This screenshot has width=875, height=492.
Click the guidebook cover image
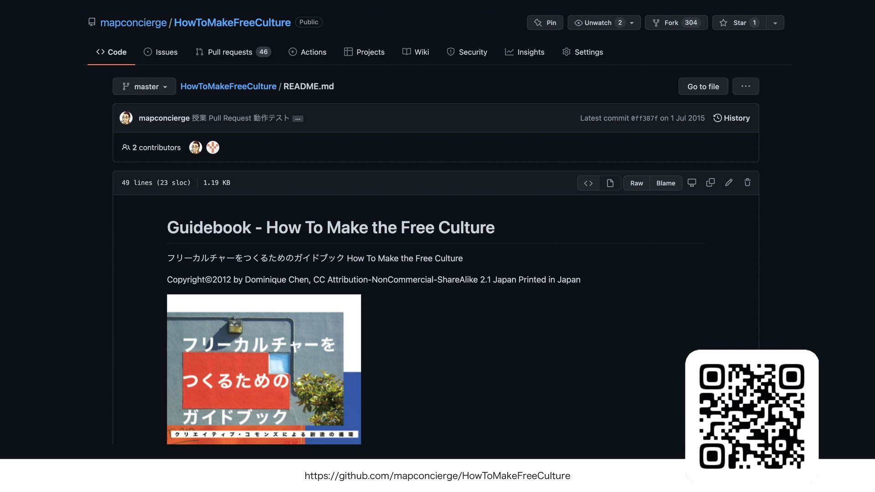pyautogui.click(x=264, y=369)
